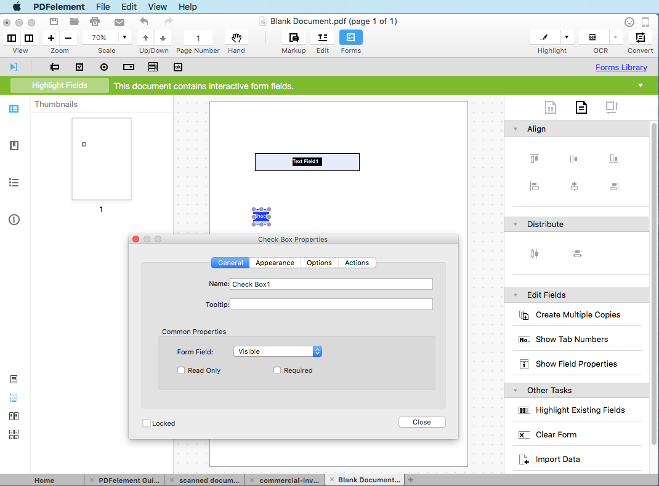Collapse the Align section
This screenshot has height=486, width=659.
(x=515, y=129)
